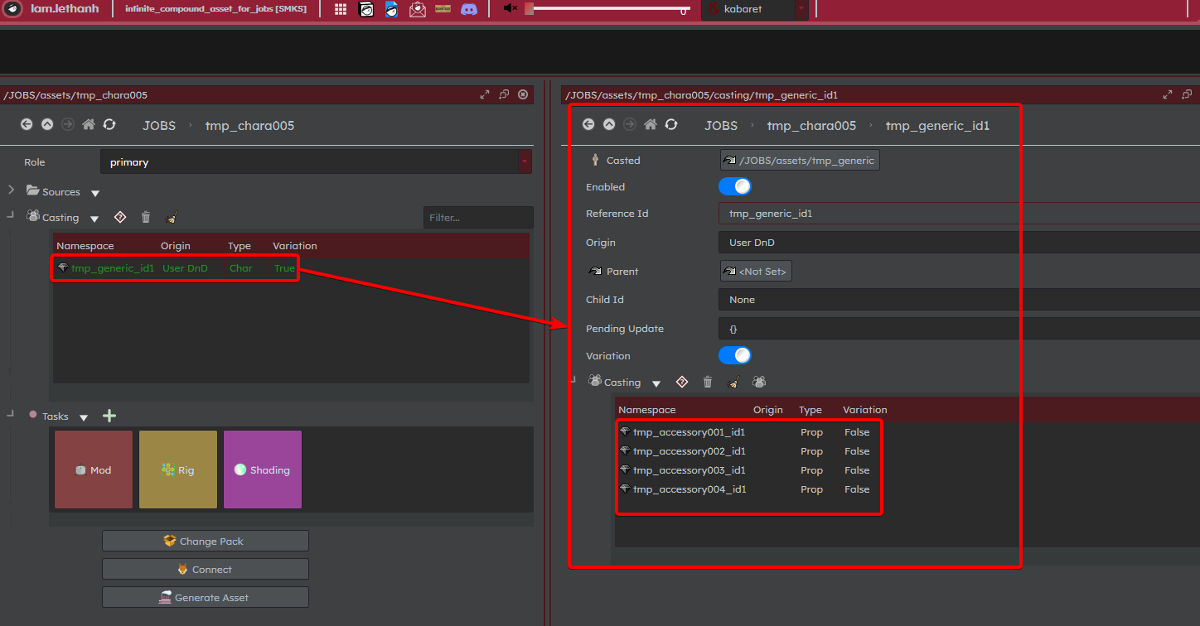
Task: Click the broom icon in right Casting toolbar
Action: [x=733, y=382]
